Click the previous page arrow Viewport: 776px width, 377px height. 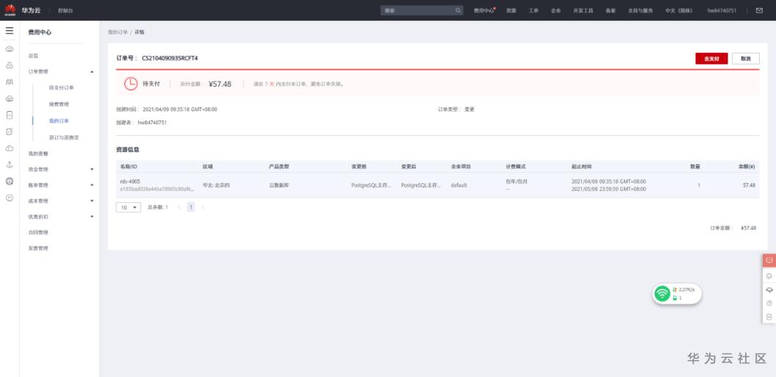(179, 207)
